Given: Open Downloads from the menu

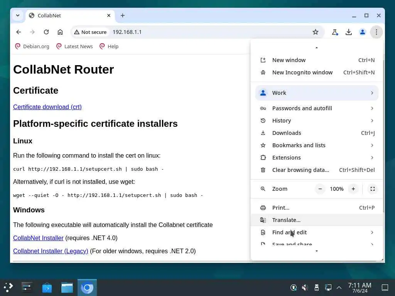Looking at the screenshot, I should pyautogui.click(x=317, y=133).
